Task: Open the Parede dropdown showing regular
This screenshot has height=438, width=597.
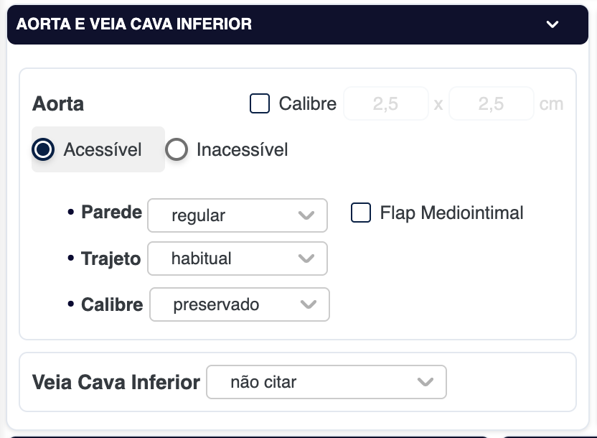Action: click(x=237, y=215)
